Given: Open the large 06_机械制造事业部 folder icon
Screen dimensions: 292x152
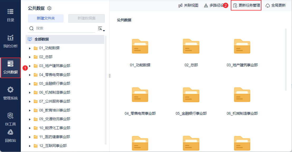Looking at the screenshot, I should (x=242, y=95).
